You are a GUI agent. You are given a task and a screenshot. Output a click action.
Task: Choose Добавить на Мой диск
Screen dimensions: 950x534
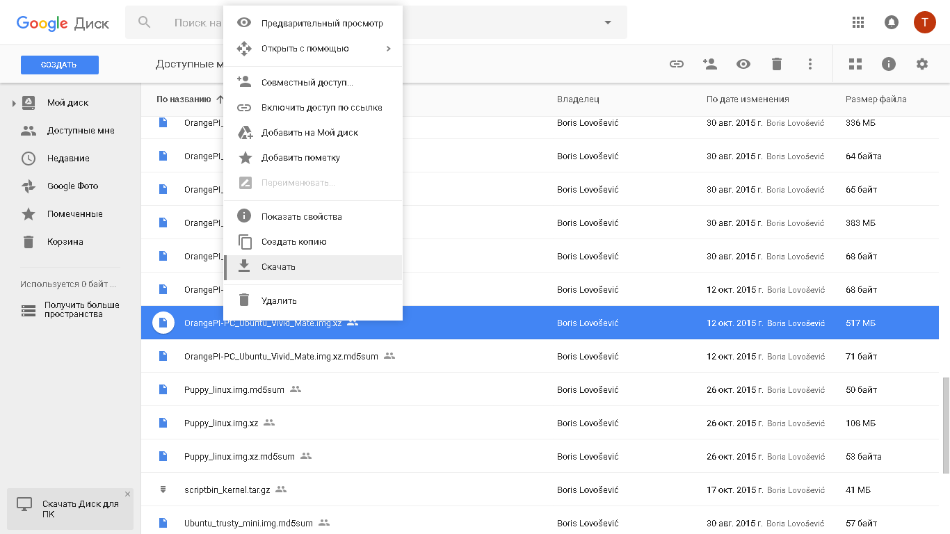tap(313, 133)
